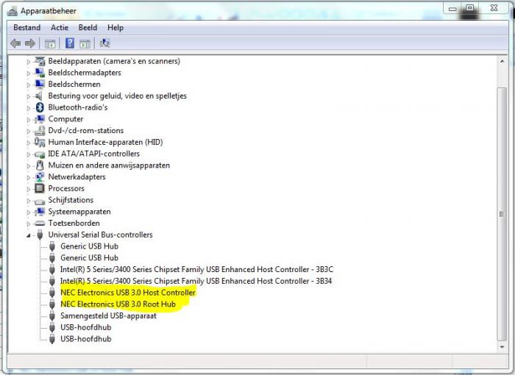Select Samengesteld USB-apparaat
515x375 pixels.
[108, 315]
